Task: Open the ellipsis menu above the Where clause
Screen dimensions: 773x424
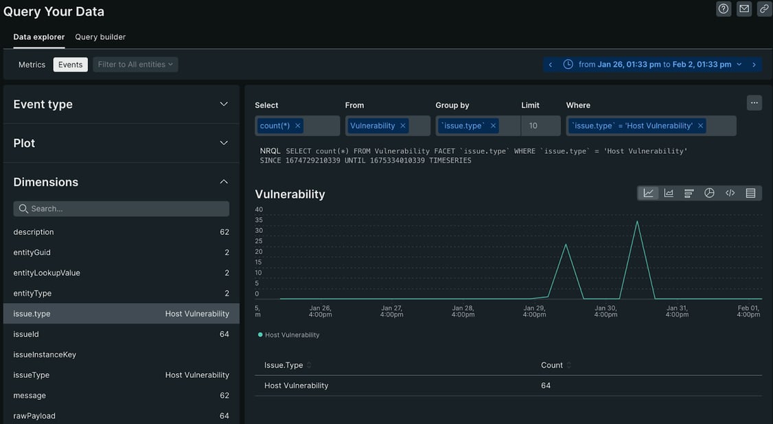Action: point(754,102)
